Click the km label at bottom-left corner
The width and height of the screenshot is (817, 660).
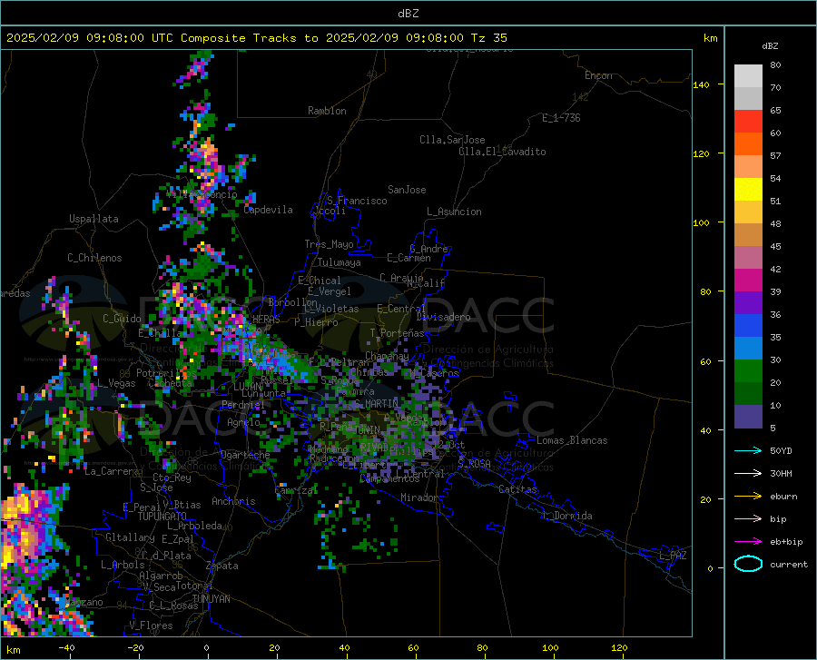13,650
